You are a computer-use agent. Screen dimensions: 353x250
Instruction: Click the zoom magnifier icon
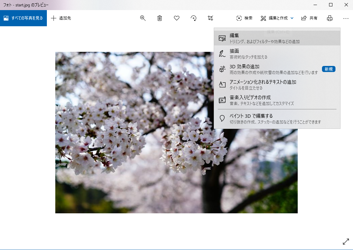[x=143, y=18]
